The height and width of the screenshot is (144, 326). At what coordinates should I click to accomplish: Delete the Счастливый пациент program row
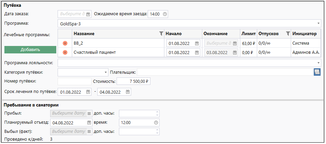(65, 52)
